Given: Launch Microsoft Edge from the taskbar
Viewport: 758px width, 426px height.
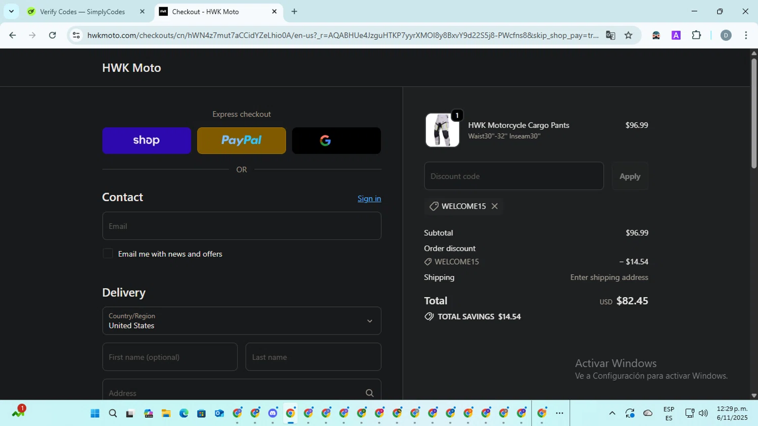Looking at the screenshot, I should point(183,413).
